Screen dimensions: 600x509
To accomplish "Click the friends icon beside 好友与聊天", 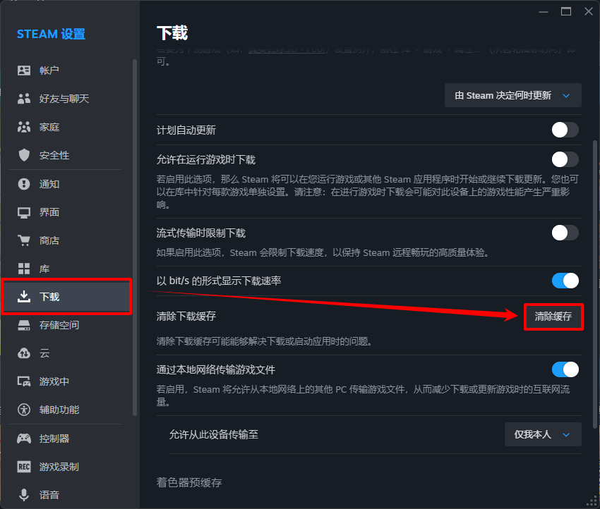I will click(24, 99).
